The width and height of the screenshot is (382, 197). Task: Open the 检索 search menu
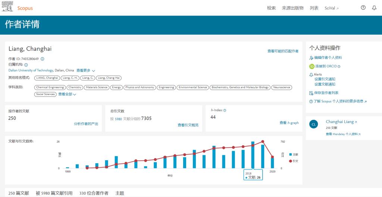pyautogui.click(x=271, y=8)
